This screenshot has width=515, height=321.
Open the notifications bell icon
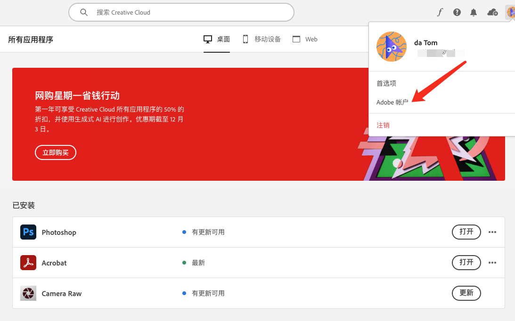473,12
